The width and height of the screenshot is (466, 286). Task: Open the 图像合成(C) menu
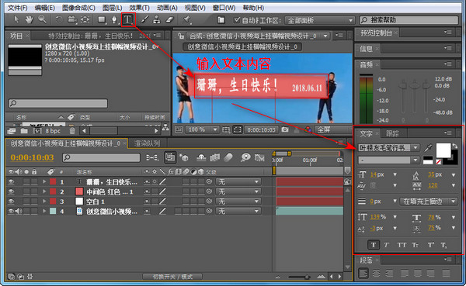coord(78,8)
